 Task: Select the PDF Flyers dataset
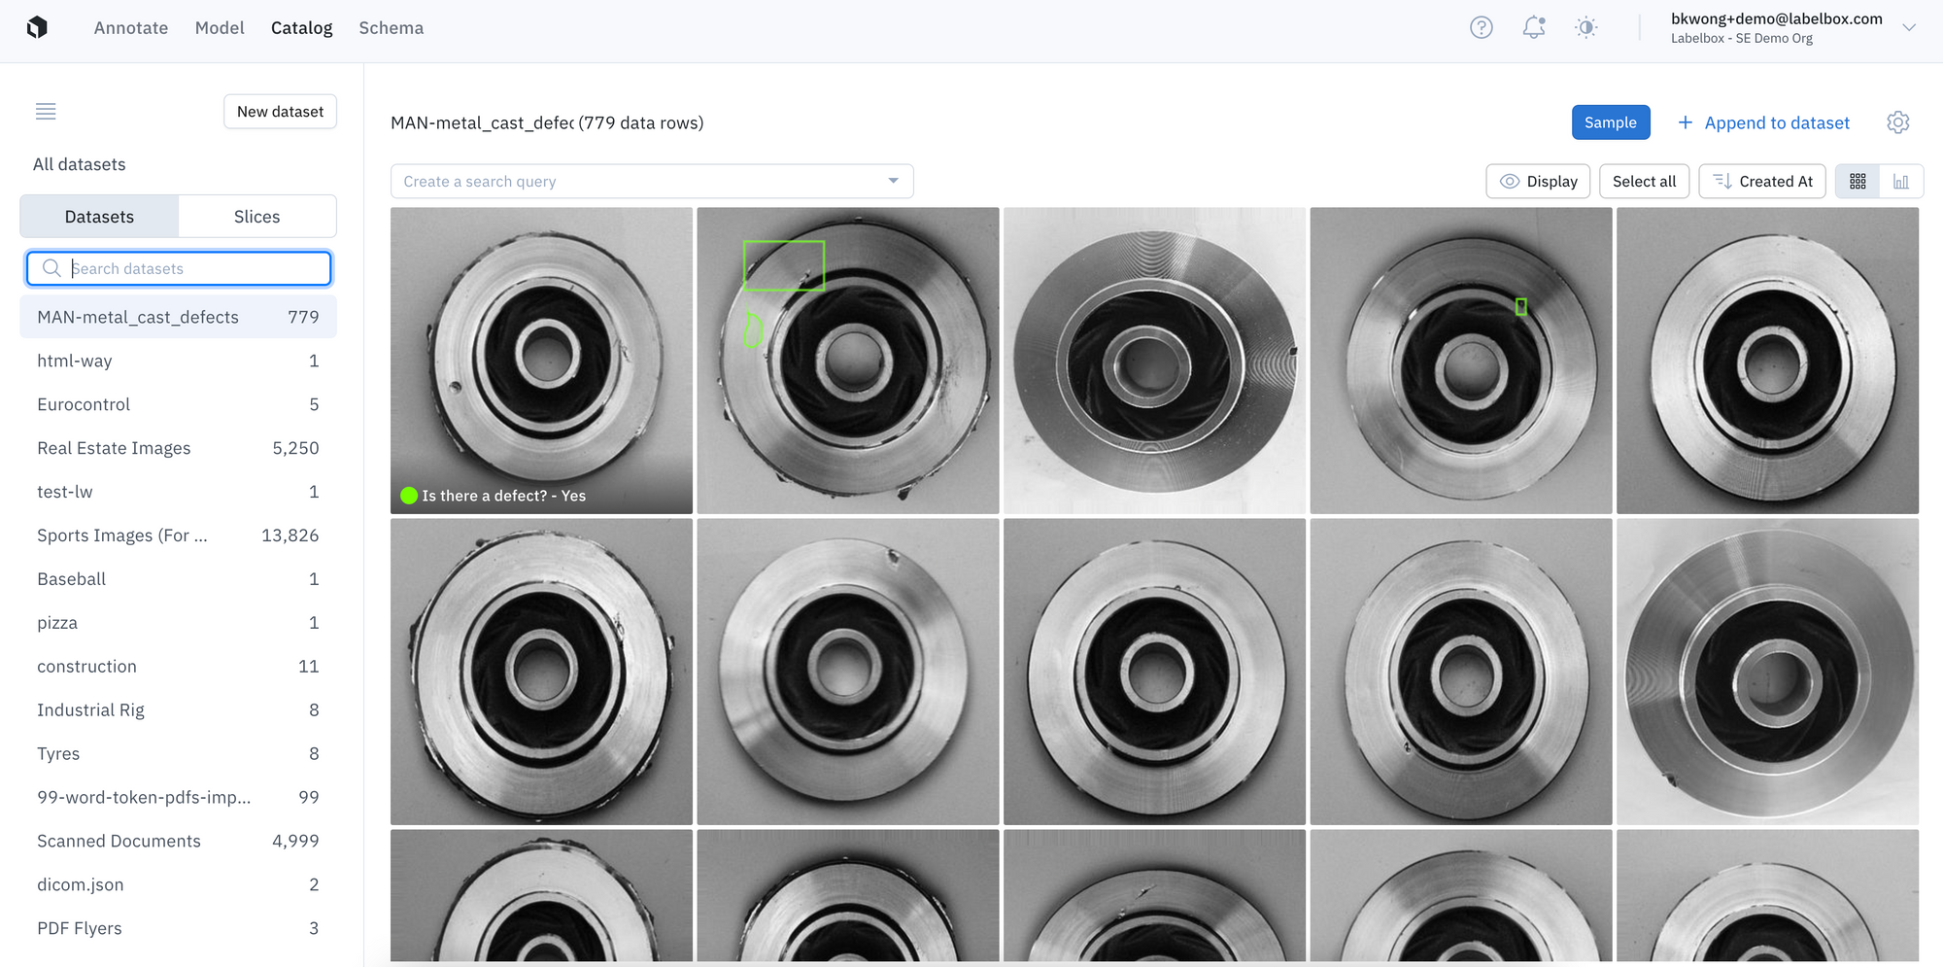pyautogui.click(x=179, y=928)
